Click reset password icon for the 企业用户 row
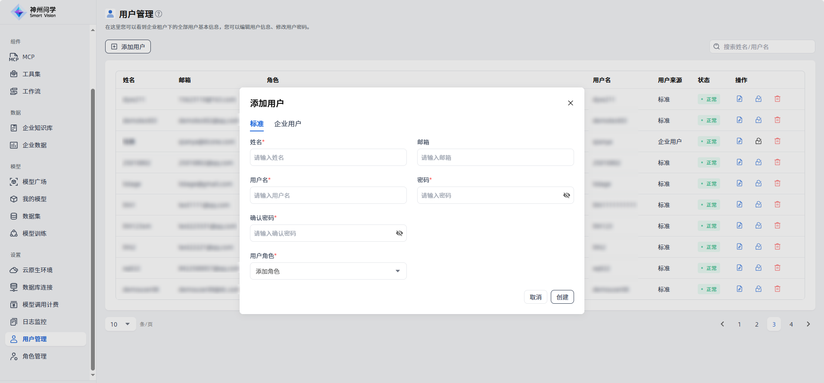 [x=758, y=141]
